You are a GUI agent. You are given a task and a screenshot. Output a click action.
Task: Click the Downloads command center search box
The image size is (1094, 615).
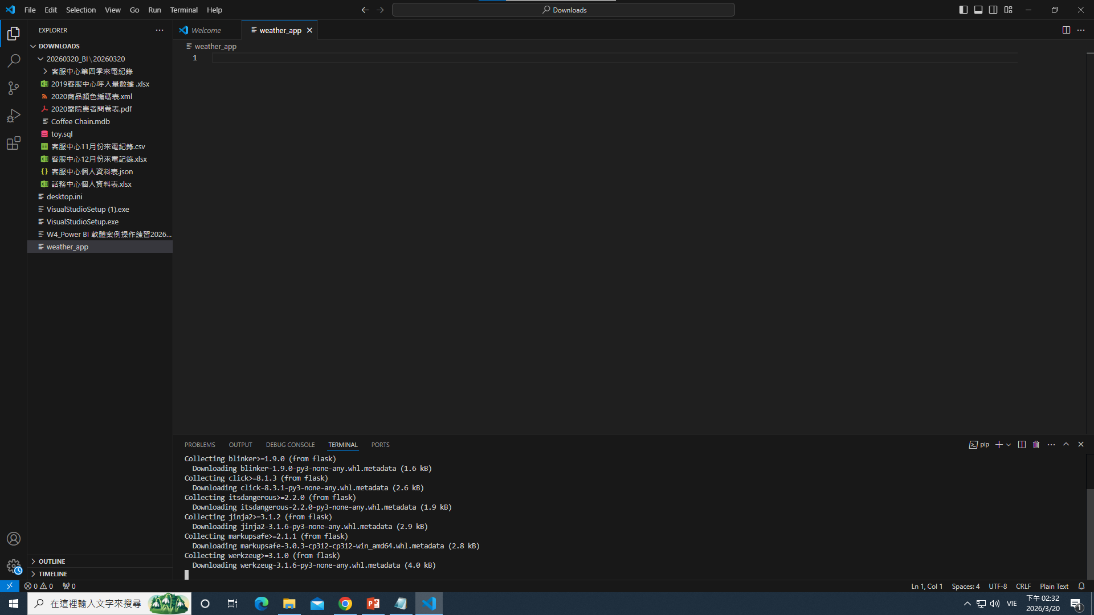(563, 10)
